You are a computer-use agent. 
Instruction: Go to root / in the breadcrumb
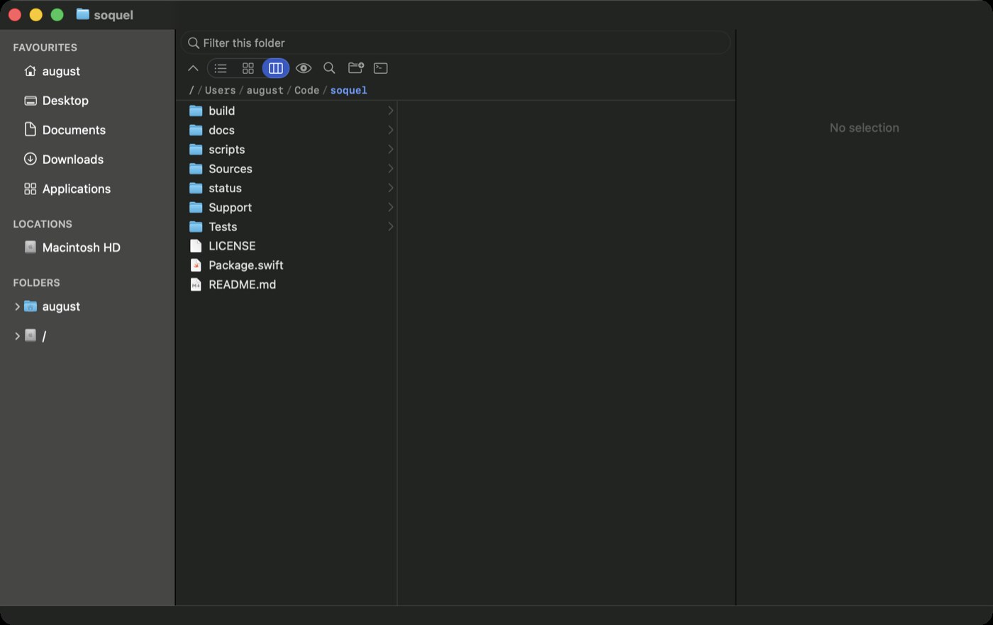[x=192, y=90]
